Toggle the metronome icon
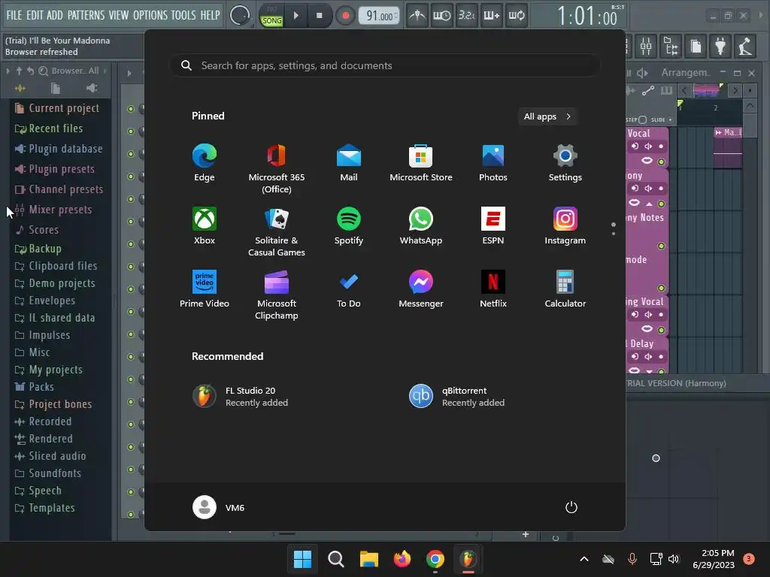The height and width of the screenshot is (577, 770). (x=417, y=16)
